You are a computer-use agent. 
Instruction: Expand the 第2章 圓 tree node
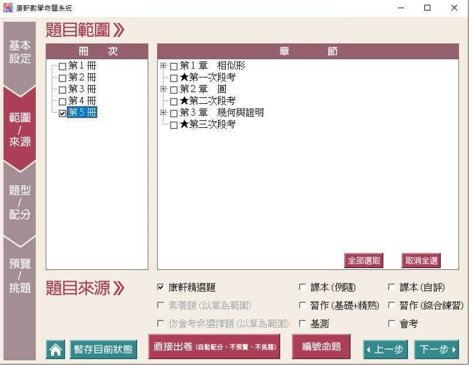163,89
